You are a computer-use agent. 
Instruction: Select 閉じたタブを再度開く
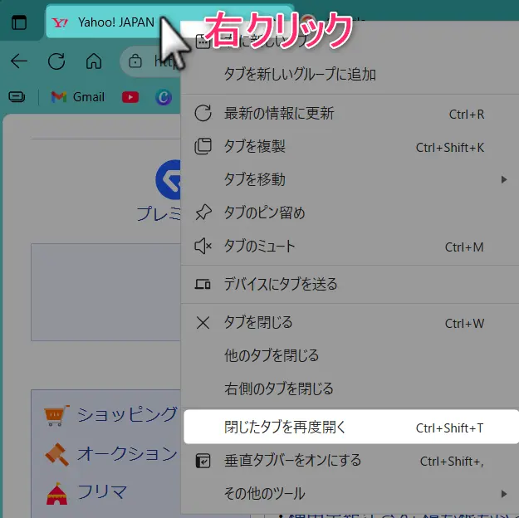[x=284, y=428]
